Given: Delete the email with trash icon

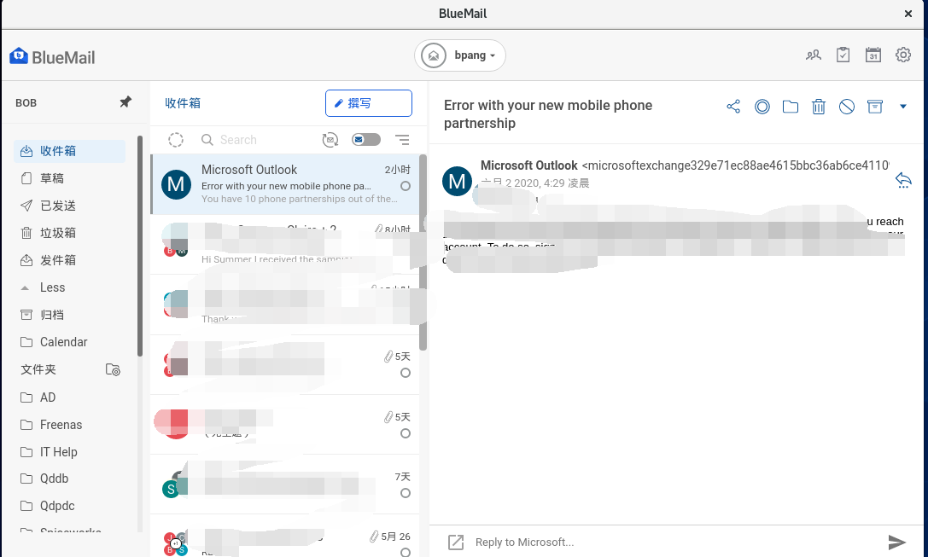Looking at the screenshot, I should click(x=819, y=107).
